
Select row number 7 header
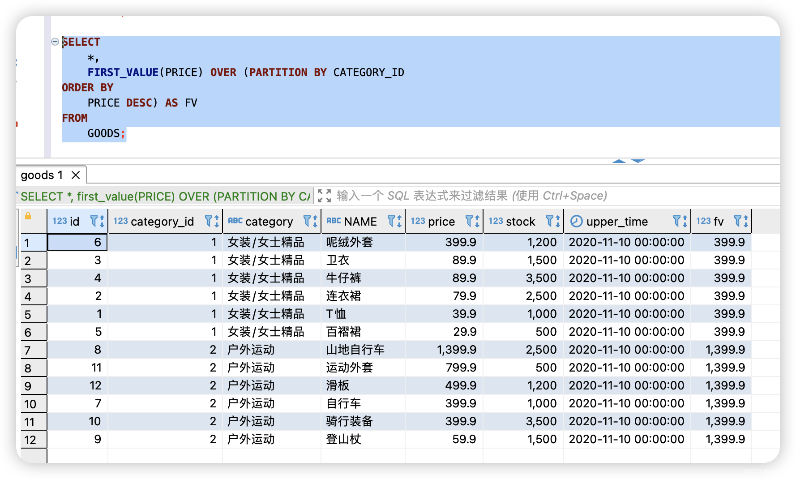[x=34, y=350]
